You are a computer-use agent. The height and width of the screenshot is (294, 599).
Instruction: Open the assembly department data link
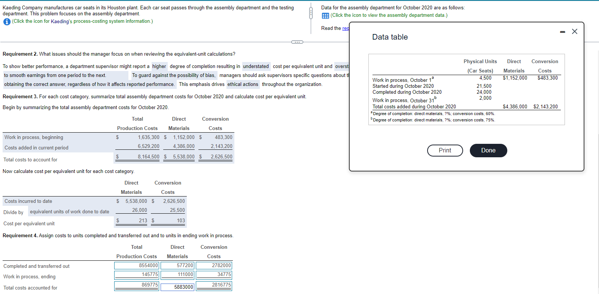(389, 15)
